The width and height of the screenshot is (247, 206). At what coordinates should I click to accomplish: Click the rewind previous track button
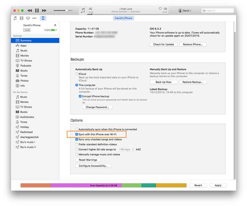(x=30, y=11)
